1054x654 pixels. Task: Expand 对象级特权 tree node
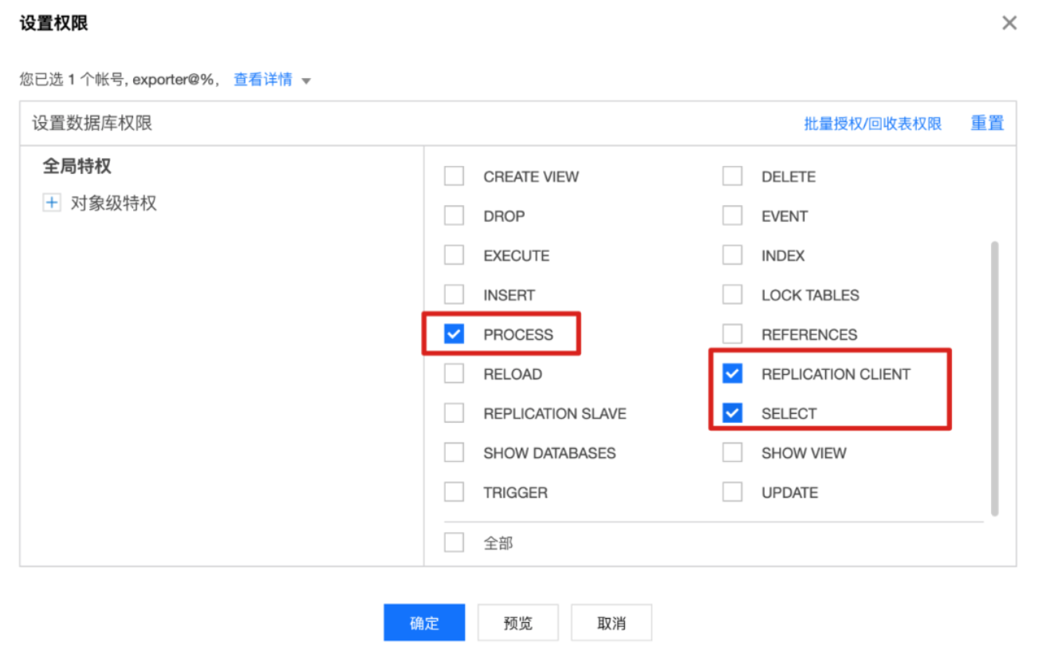pos(51,202)
